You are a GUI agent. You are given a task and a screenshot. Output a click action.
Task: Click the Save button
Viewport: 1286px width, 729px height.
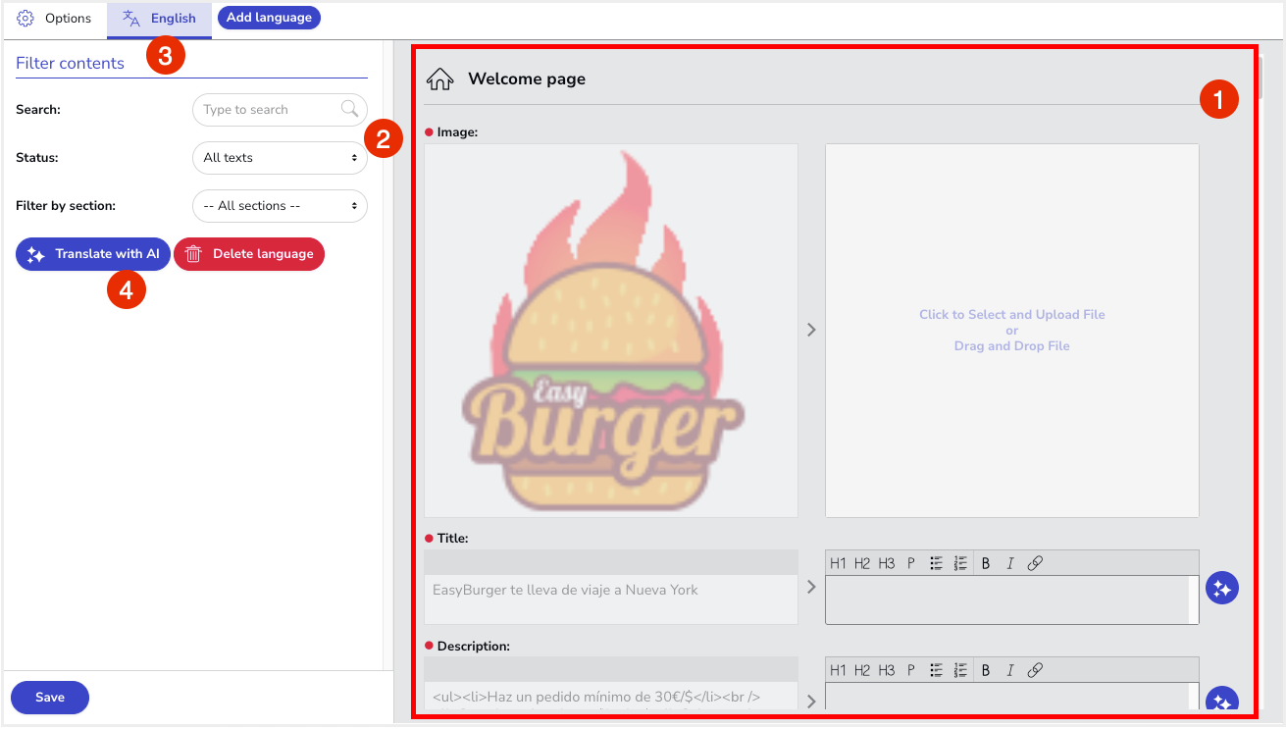(50, 698)
